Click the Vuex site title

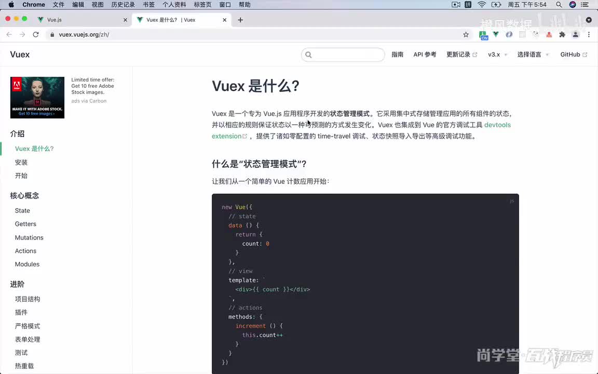(20, 55)
